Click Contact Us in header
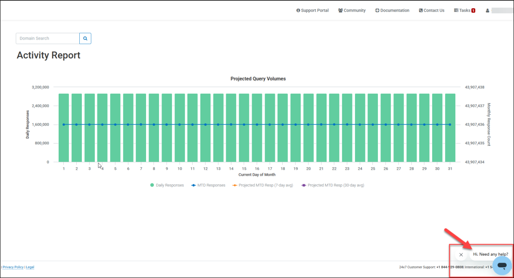This screenshot has width=514, height=278. click(x=431, y=10)
